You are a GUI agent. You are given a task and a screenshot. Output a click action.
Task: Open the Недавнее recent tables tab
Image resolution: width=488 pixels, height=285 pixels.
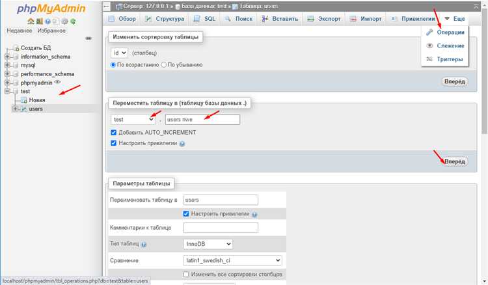(x=20, y=31)
